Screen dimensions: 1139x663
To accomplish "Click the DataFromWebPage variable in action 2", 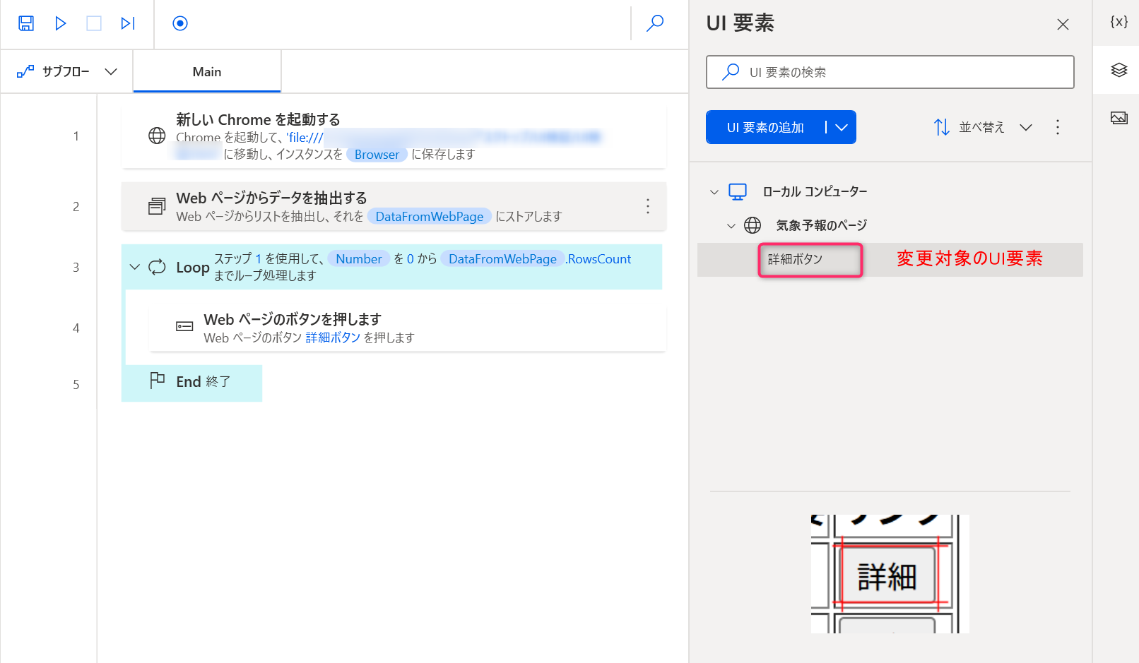I will click(430, 217).
